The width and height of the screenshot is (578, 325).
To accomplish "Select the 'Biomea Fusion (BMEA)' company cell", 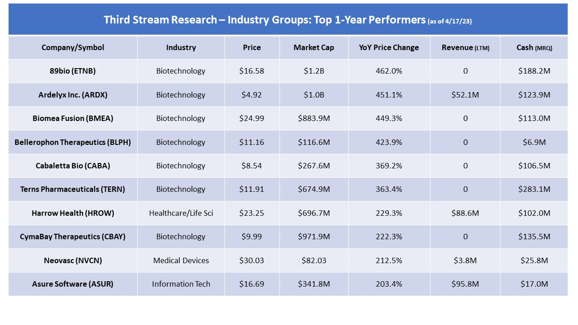I will pyautogui.click(x=73, y=118).
